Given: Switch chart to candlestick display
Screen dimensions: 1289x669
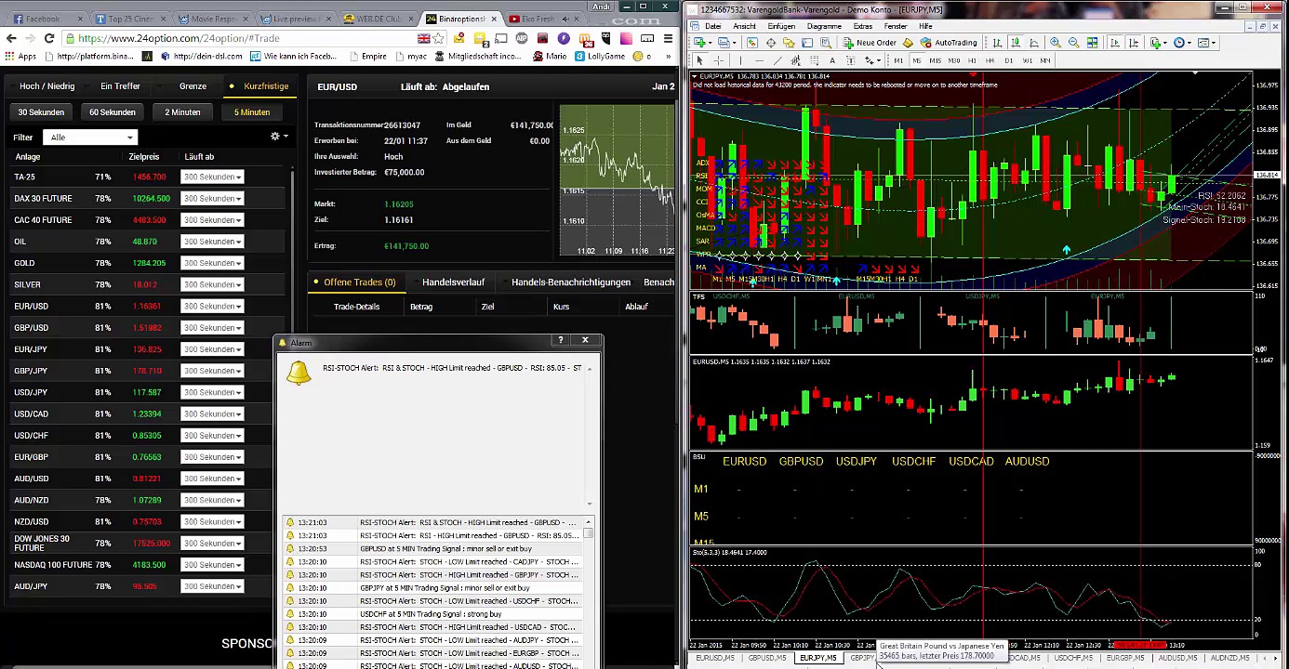Looking at the screenshot, I should pyautogui.click(x=1015, y=43).
